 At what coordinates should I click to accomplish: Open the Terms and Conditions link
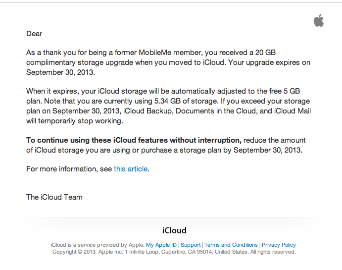click(231, 245)
